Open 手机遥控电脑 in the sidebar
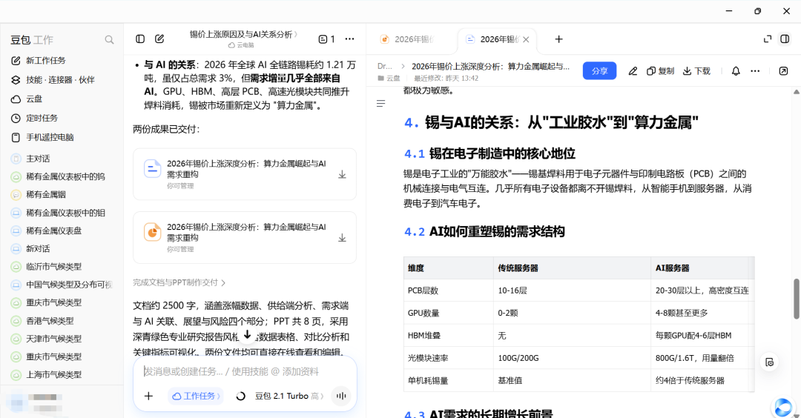The image size is (801, 418). [x=62, y=137]
